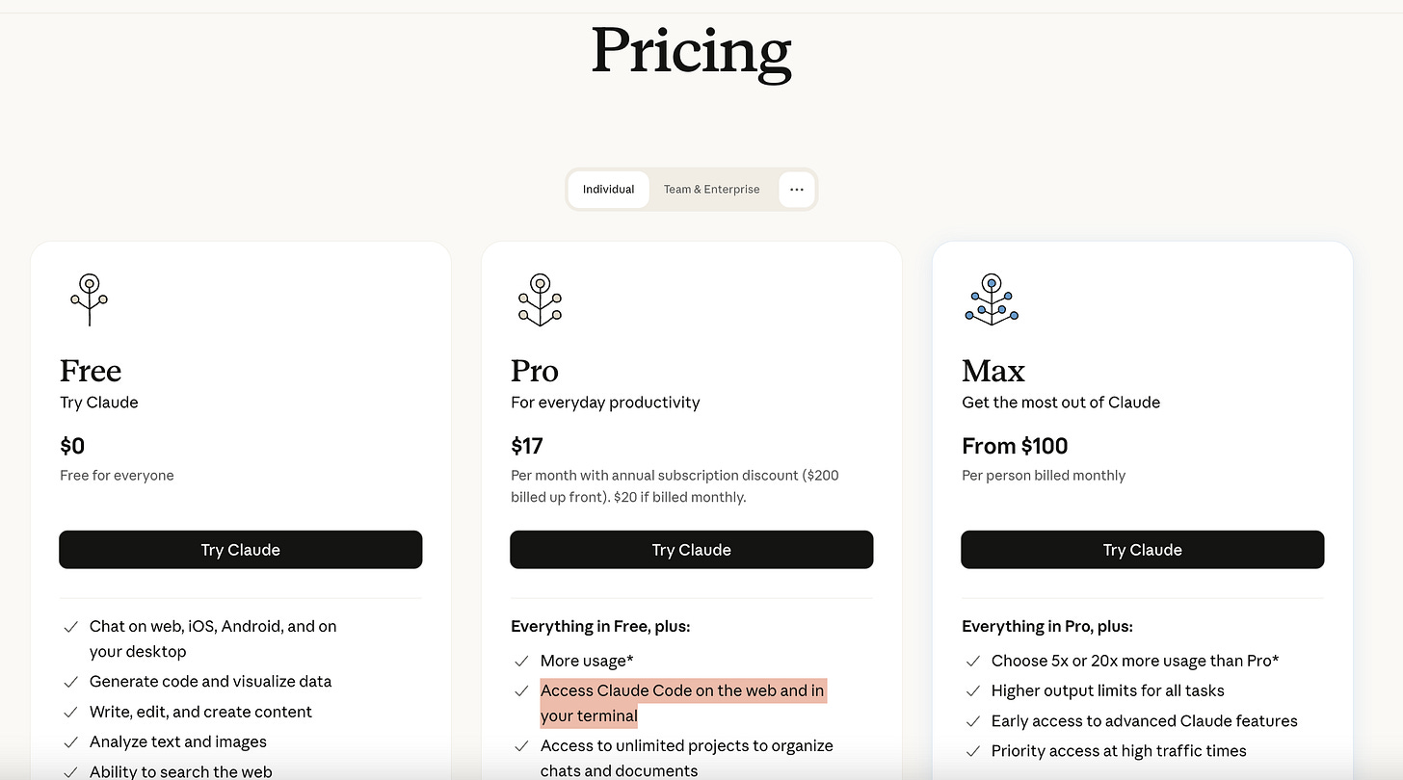Click 'Early access to advanced Claude features'

click(1144, 721)
